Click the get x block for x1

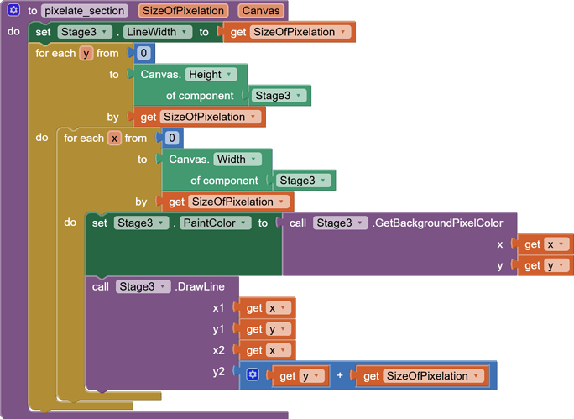click(x=266, y=308)
